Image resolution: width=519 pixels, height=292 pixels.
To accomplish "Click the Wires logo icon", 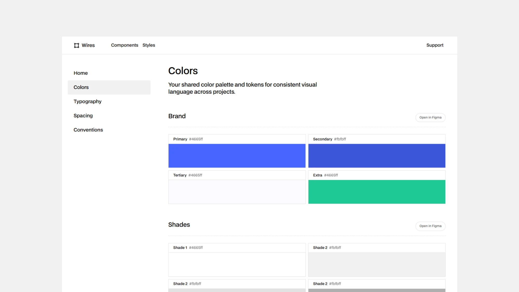I will tap(77, 45).
